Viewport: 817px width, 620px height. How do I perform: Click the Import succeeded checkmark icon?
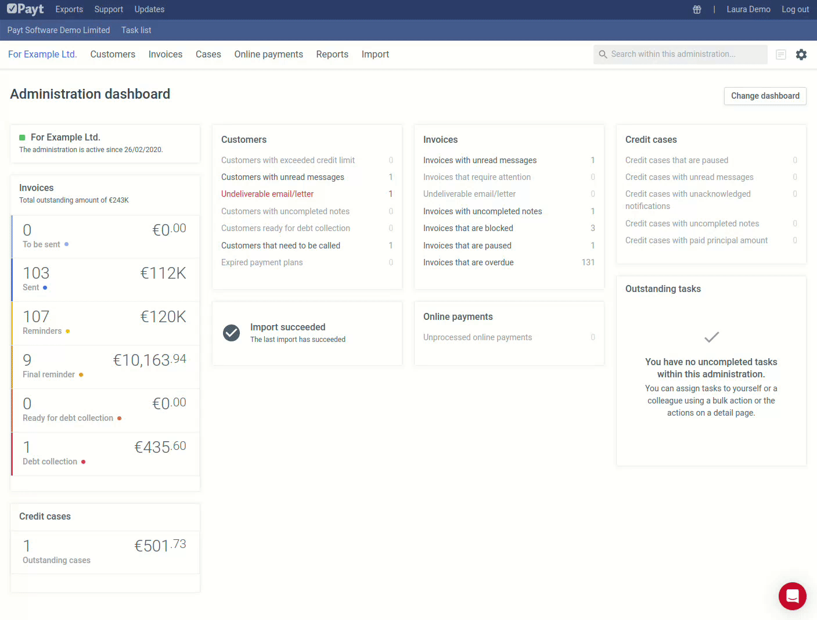click(x=232, y=333)
